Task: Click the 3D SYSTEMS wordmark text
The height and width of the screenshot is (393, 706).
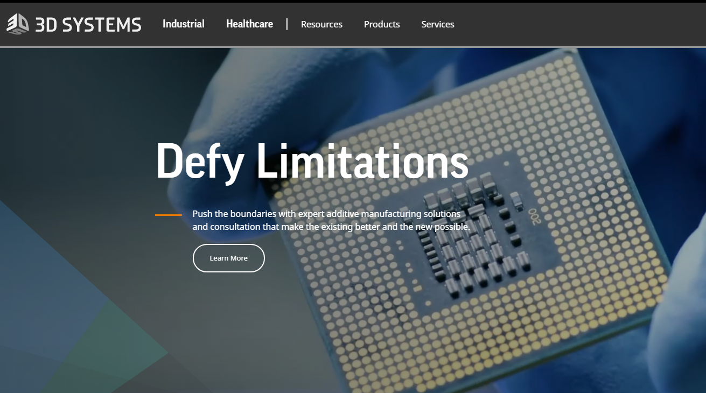Action: [88, 25]
